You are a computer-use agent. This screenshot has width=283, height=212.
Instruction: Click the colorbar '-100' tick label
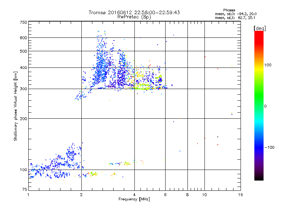pos(270,147)
